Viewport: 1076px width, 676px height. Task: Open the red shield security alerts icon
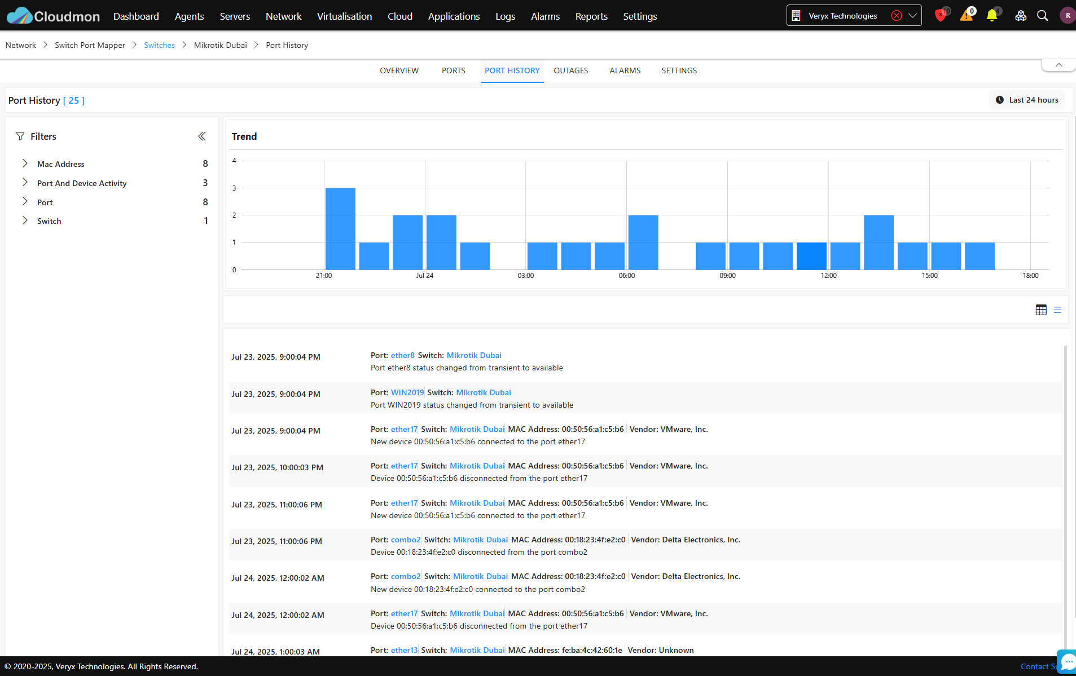pos(940,16)
